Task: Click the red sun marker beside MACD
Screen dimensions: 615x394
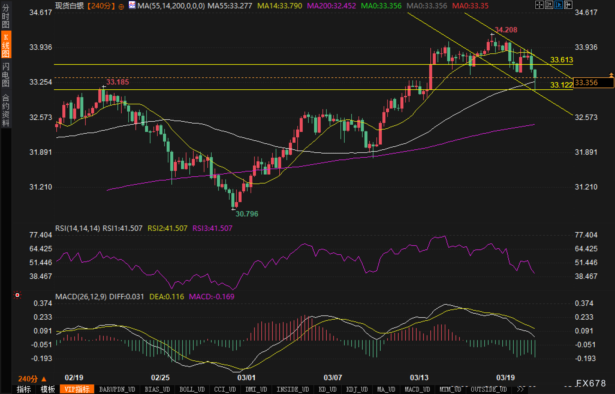Action: 17,295
